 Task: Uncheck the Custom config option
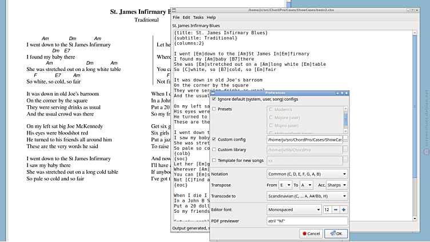click(214, 140)
